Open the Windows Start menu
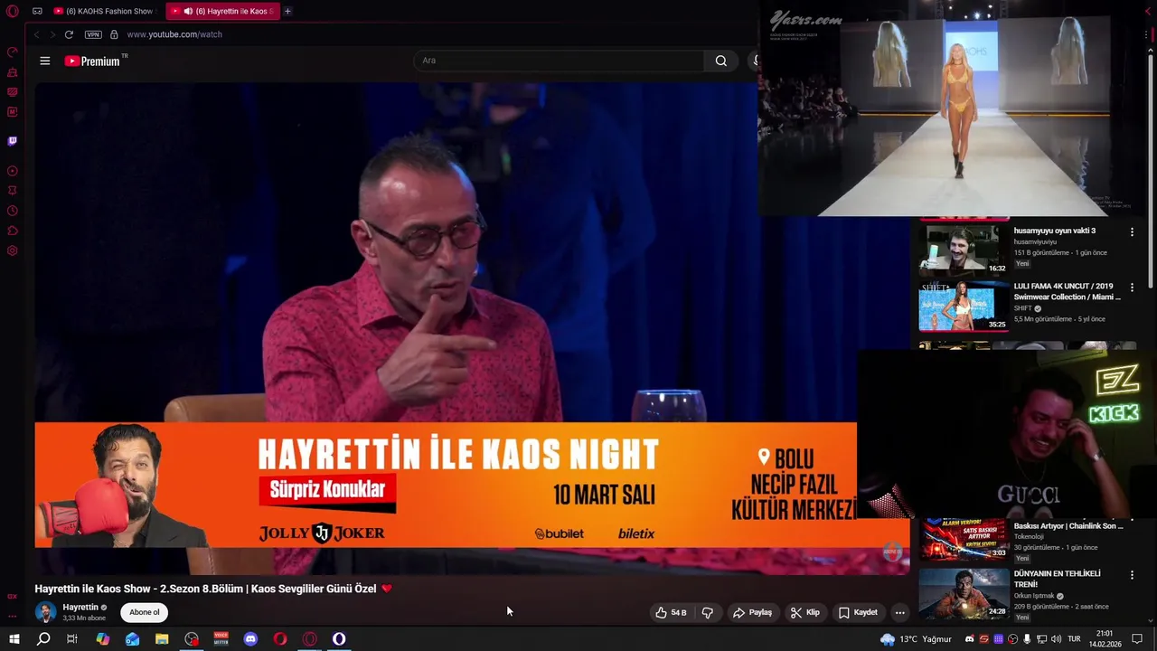Image resolution: width=1157 pixels, height=651 pixels. tap(14, 639)
